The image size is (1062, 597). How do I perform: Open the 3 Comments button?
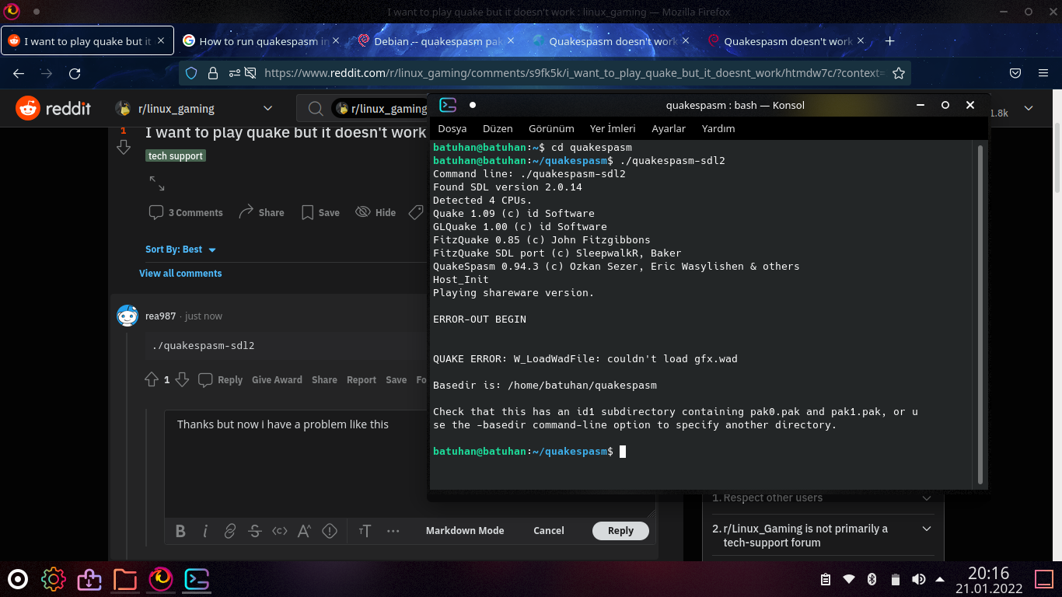click(186, 212)
